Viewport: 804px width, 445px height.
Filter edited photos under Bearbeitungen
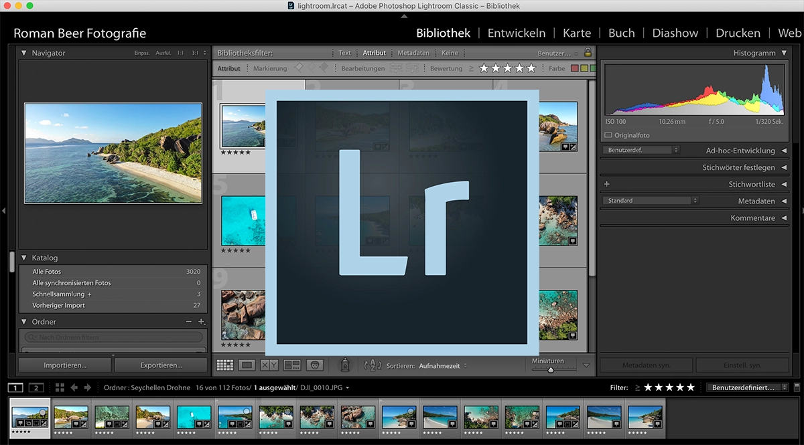[397, 68]
